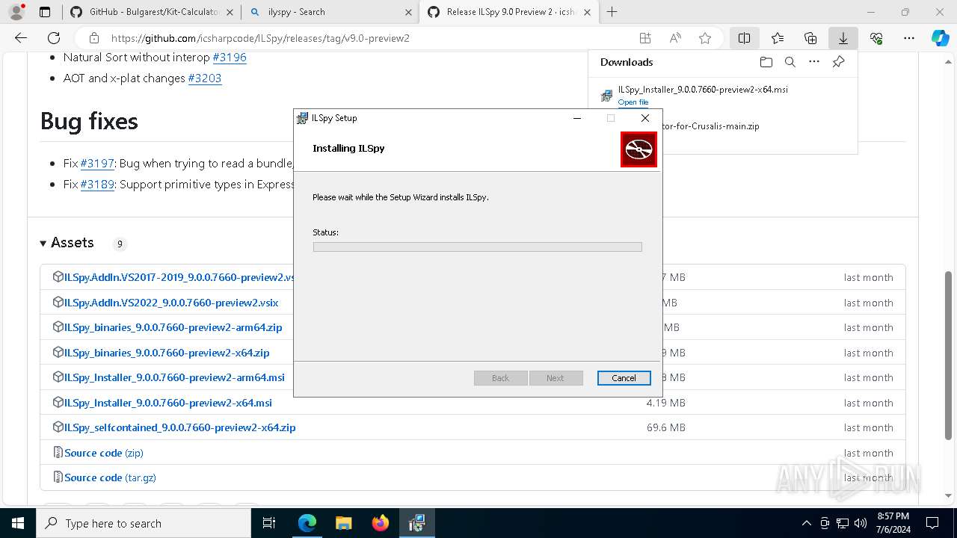Select the Release ILSpy 9.0 Preview 2 tab

click(x=511, y=12)
